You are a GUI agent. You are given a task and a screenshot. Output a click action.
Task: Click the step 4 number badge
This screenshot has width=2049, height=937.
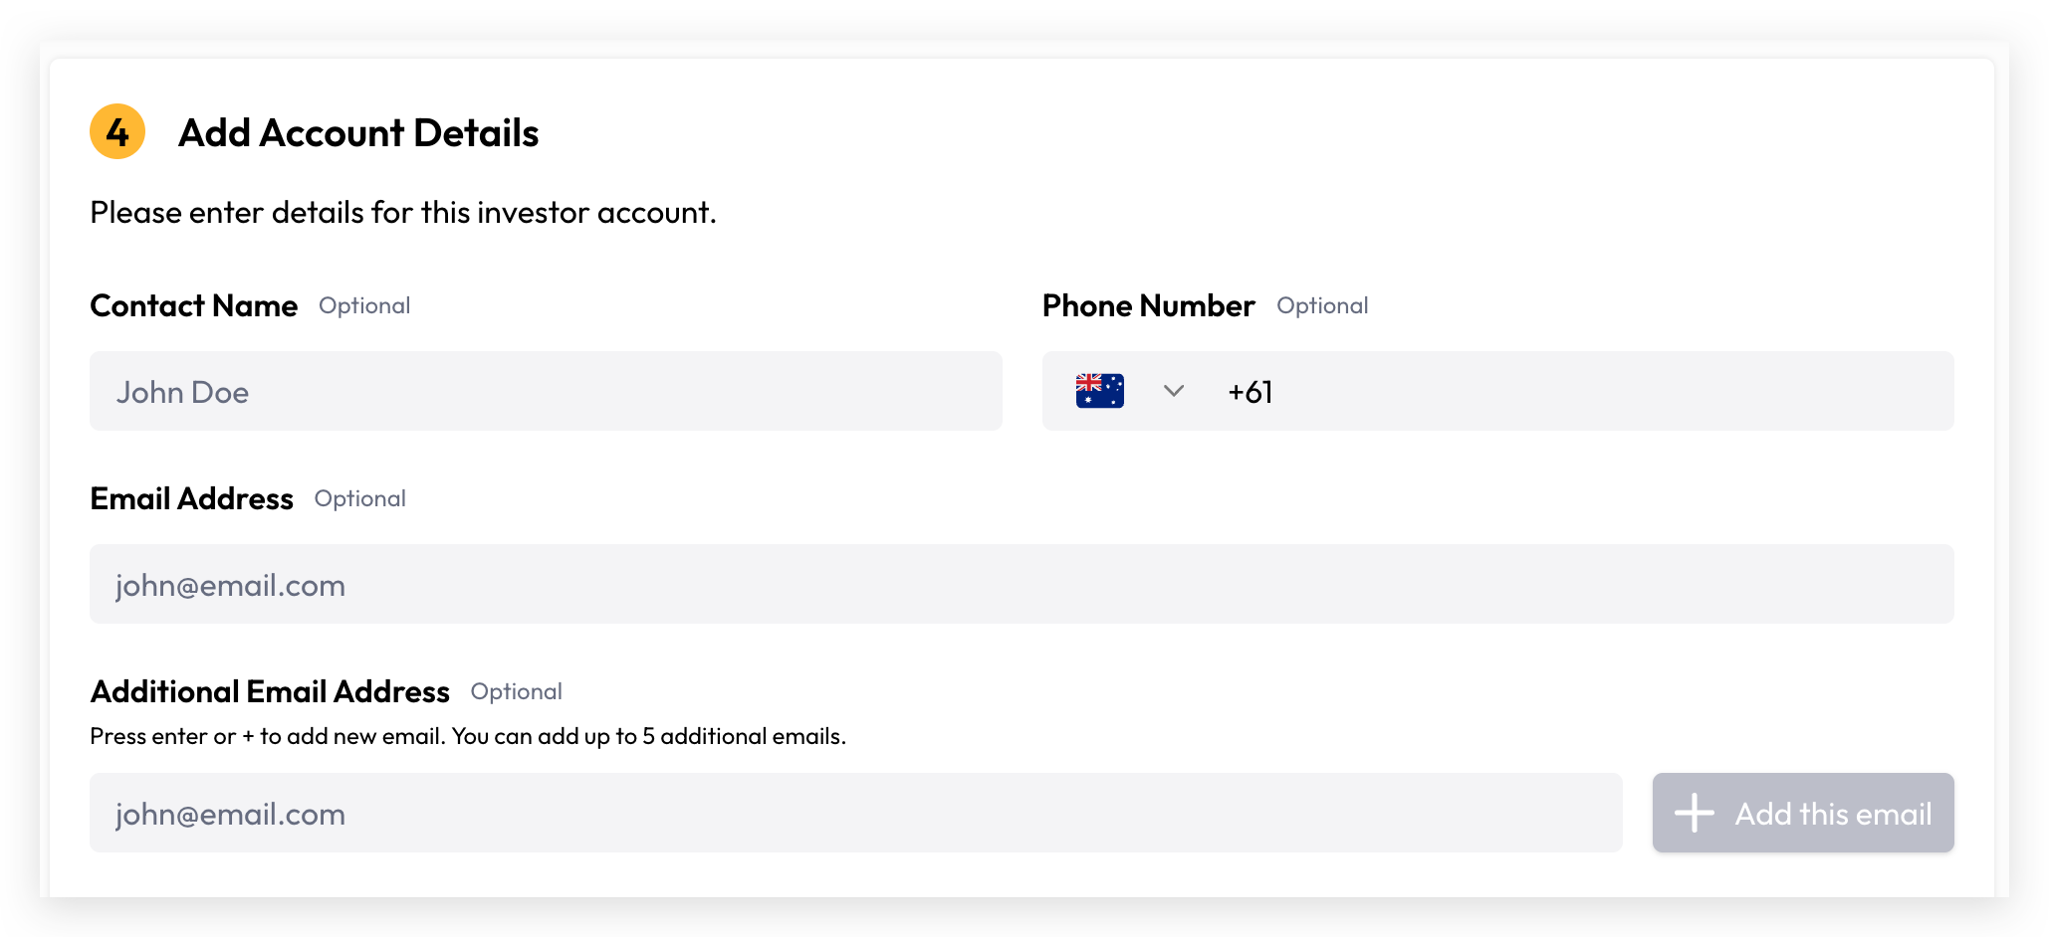tap(117, 131)
